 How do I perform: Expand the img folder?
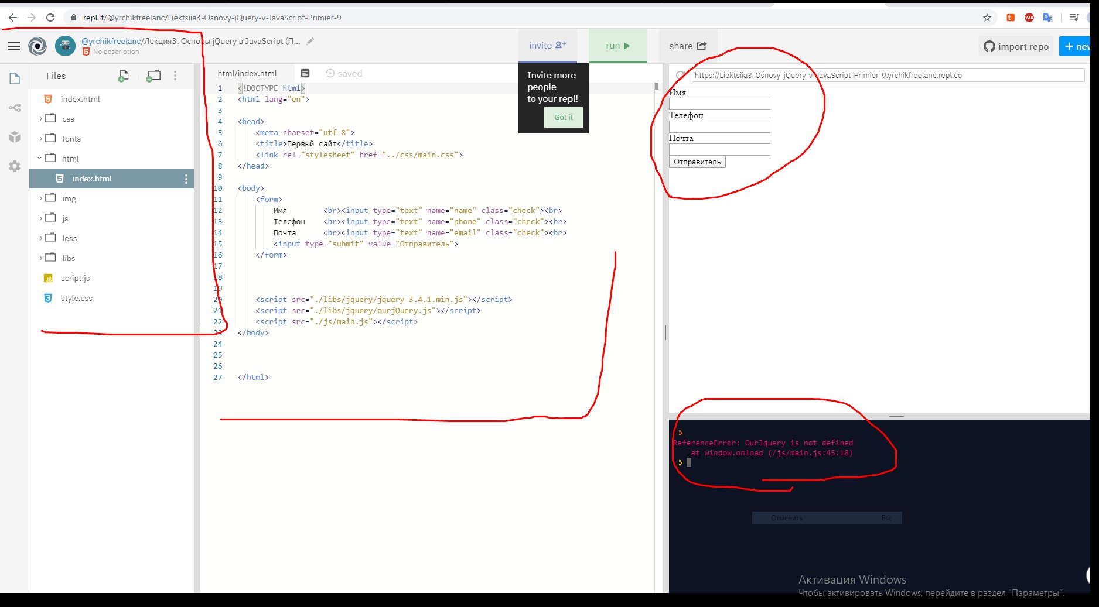coord(40,198)
